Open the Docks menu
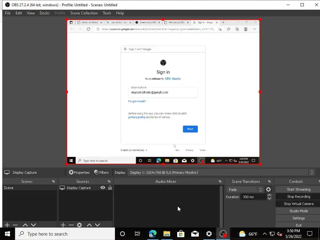The image size is (320, 240). pyautogui.click(x=45, y=13)
